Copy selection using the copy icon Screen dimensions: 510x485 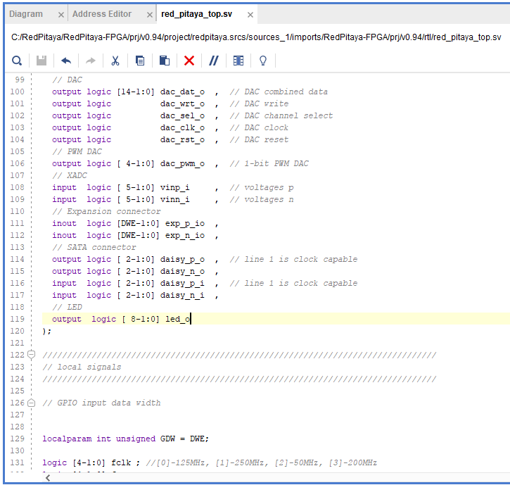(140, 61)
